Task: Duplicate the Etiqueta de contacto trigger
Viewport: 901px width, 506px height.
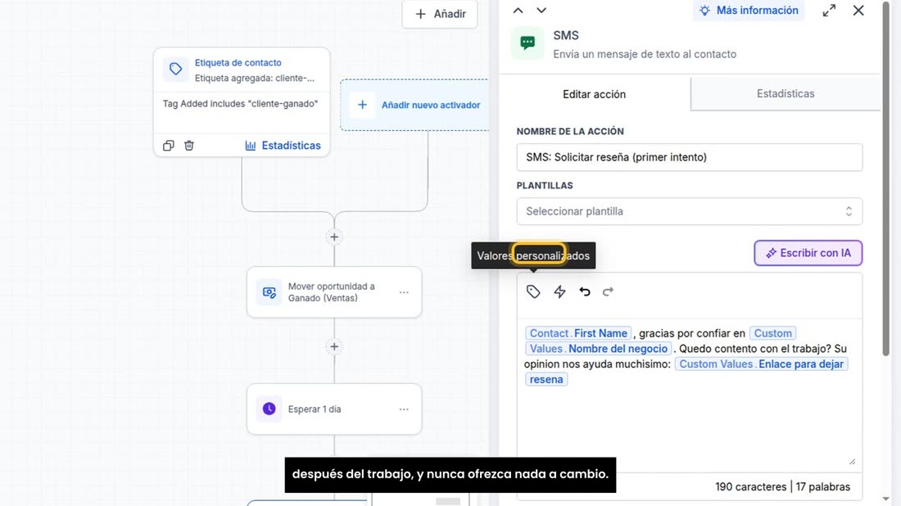Action: coord(169,145)
